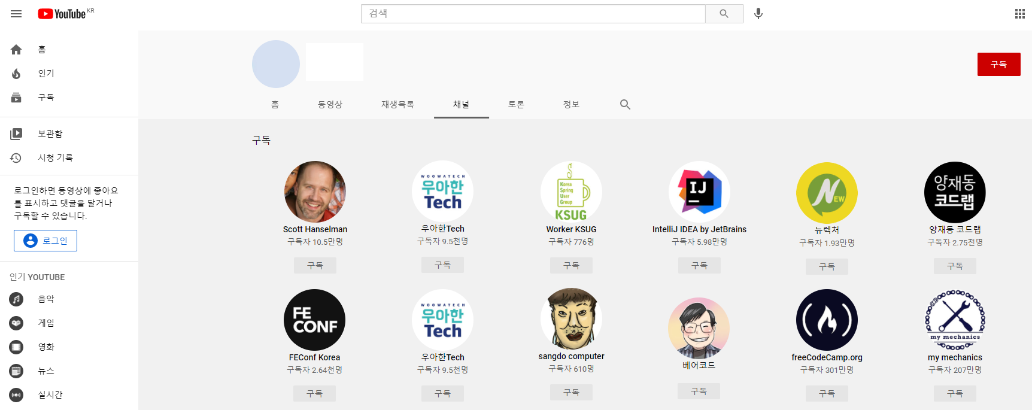Open 우아한Tech avatar in first row
The height and width of the screenshot is (410, 1032).
pyautogui.click(x=442, y=191)
